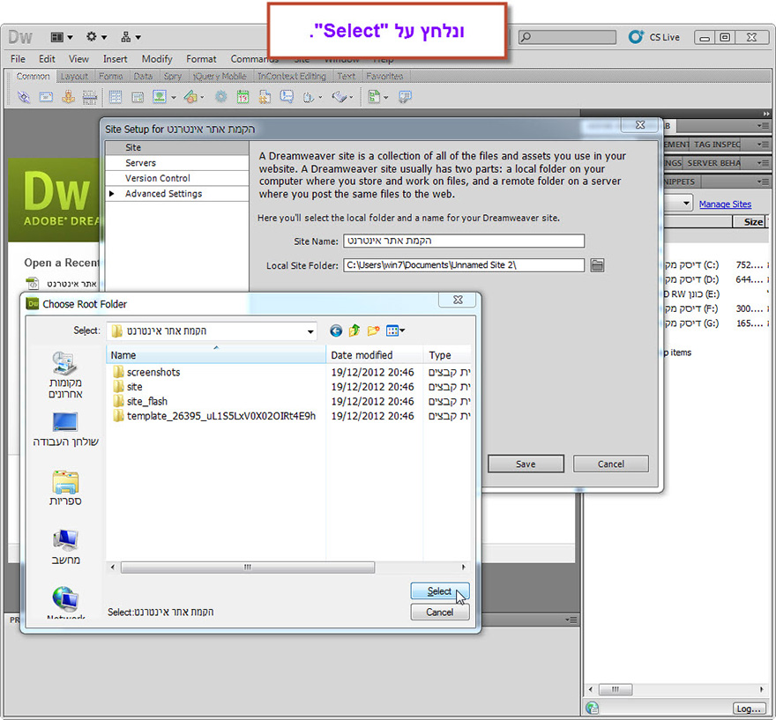The image size is (776, 720).
Task: Sort by the Name column header
Action: pos(216,355)
